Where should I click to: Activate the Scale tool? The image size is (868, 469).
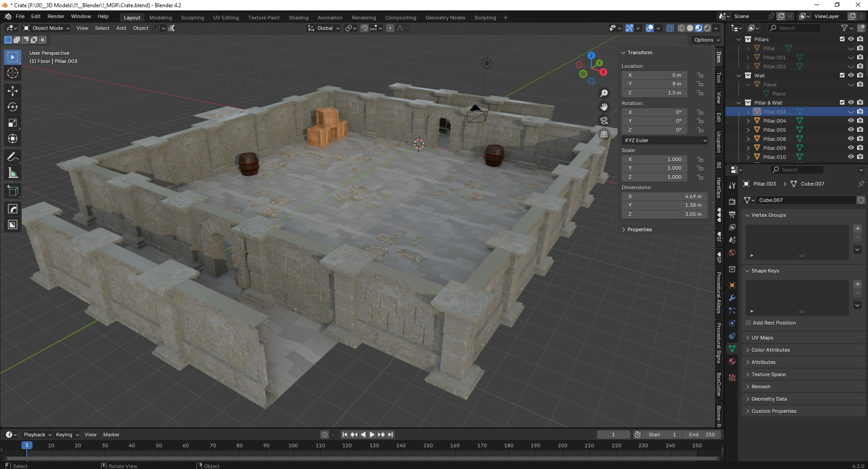13,123
